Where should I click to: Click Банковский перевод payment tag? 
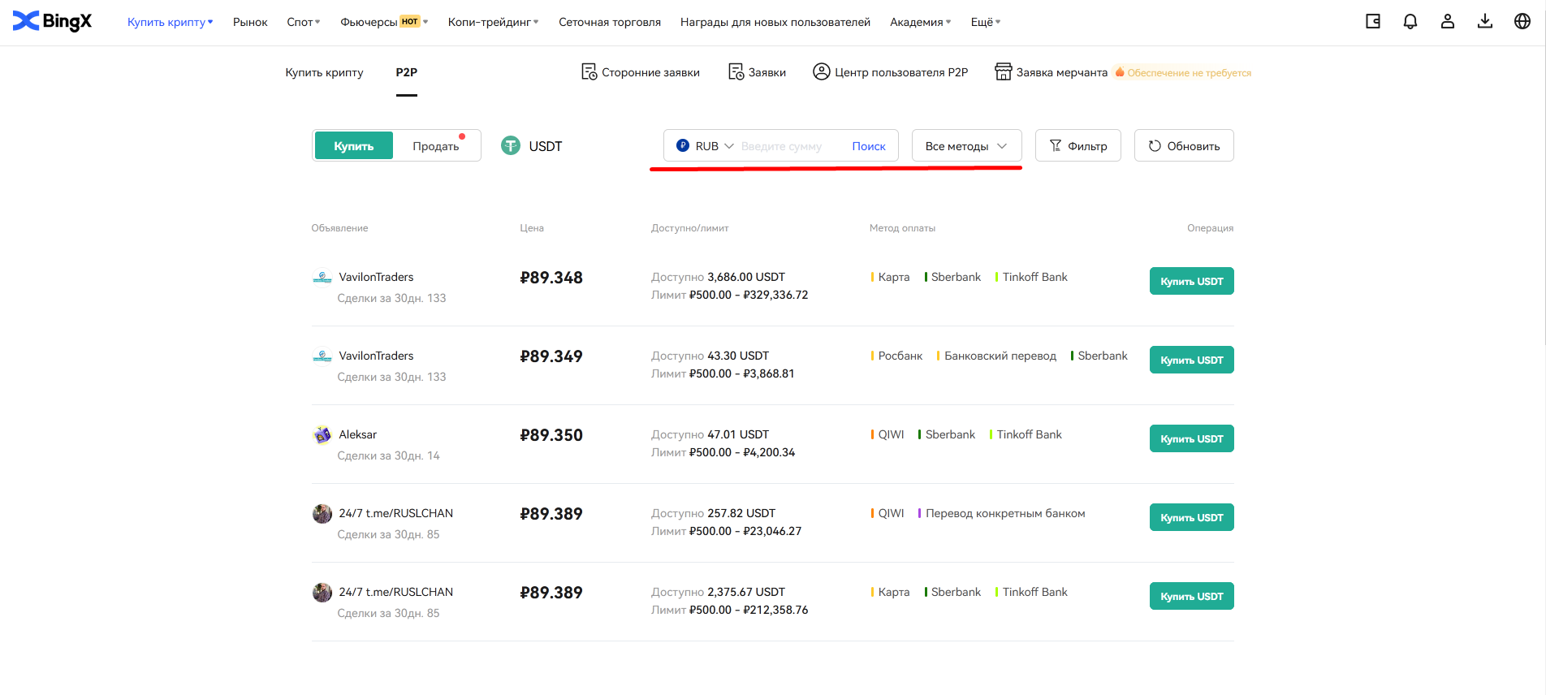click(x=997, y=356)
